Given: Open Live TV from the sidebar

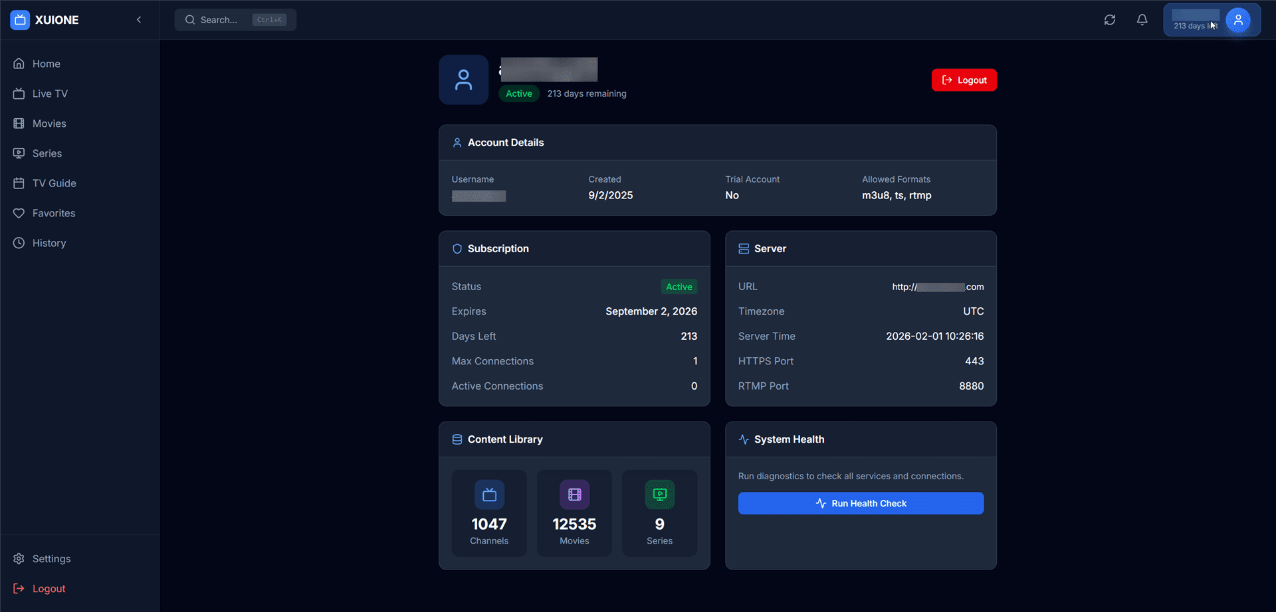Looking at the screenshot, I should coord(50,94).
